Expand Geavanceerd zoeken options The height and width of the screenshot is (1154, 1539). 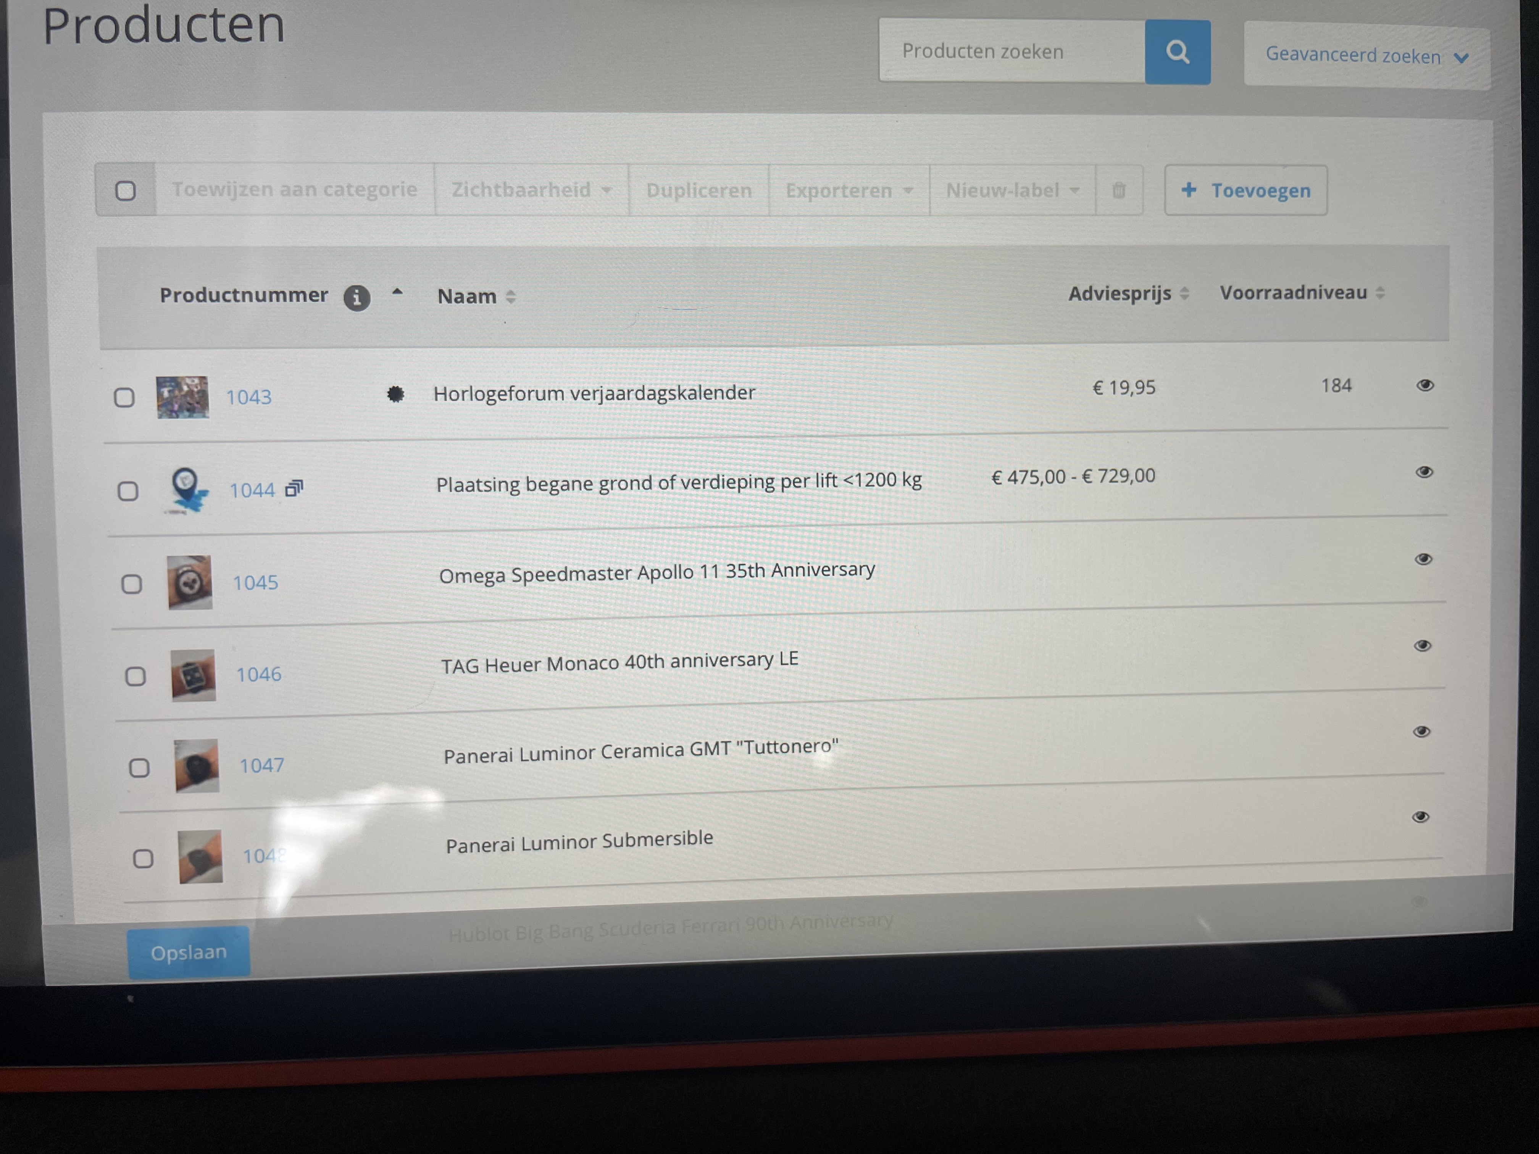pyautogui.click(x=1367, y=55)
